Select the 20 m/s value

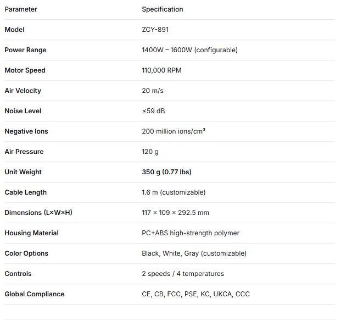153,91
